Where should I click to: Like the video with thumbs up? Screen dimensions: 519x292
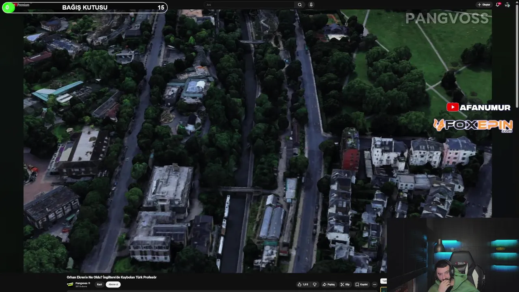[303, 284]
